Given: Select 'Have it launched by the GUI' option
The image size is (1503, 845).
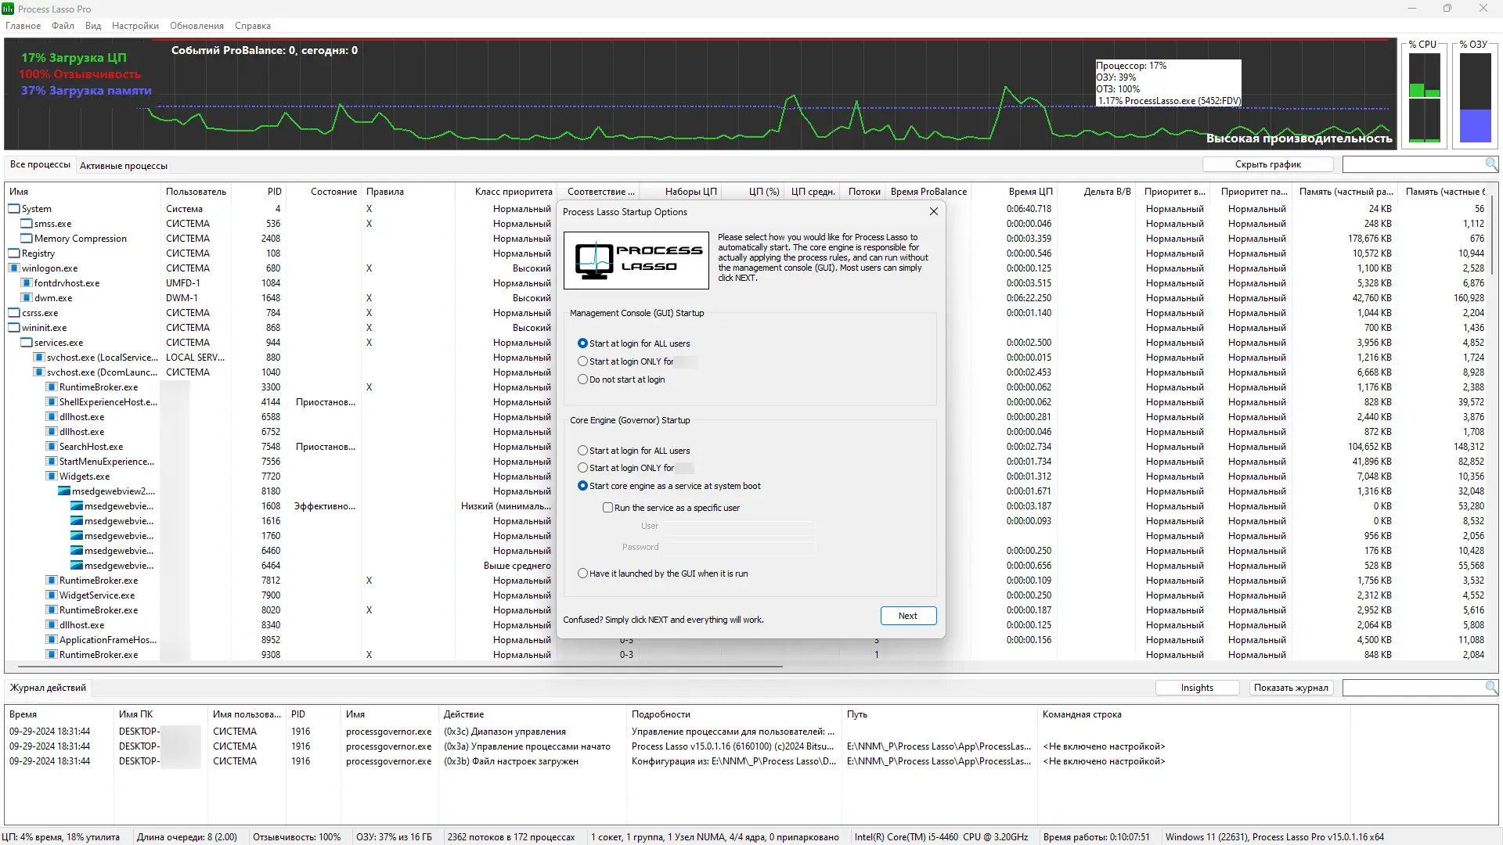Looking at the screenshot, I should [x=582, y=574].
